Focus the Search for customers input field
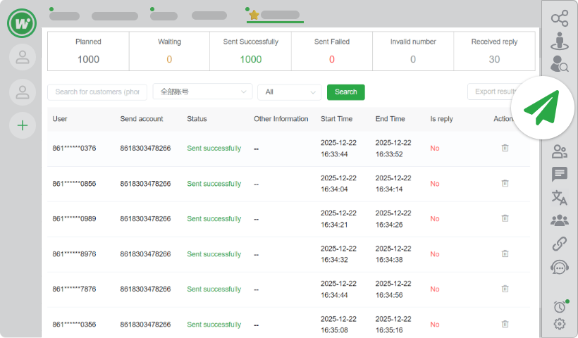This screenshot has height=338, width=578. pyautogui.click(x=97, y=92)
